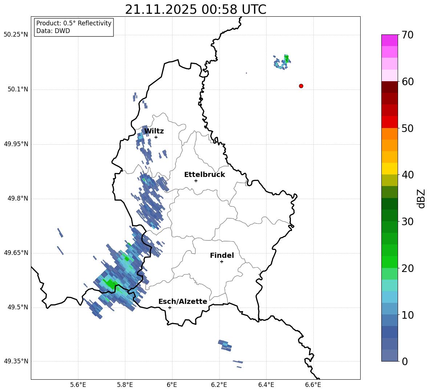Click the 'Data: DWD' text

point(53,31)
